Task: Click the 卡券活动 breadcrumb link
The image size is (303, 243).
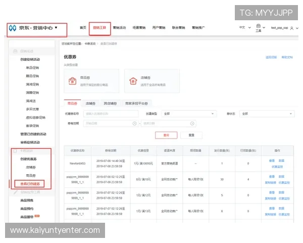Action: point(90,44)
